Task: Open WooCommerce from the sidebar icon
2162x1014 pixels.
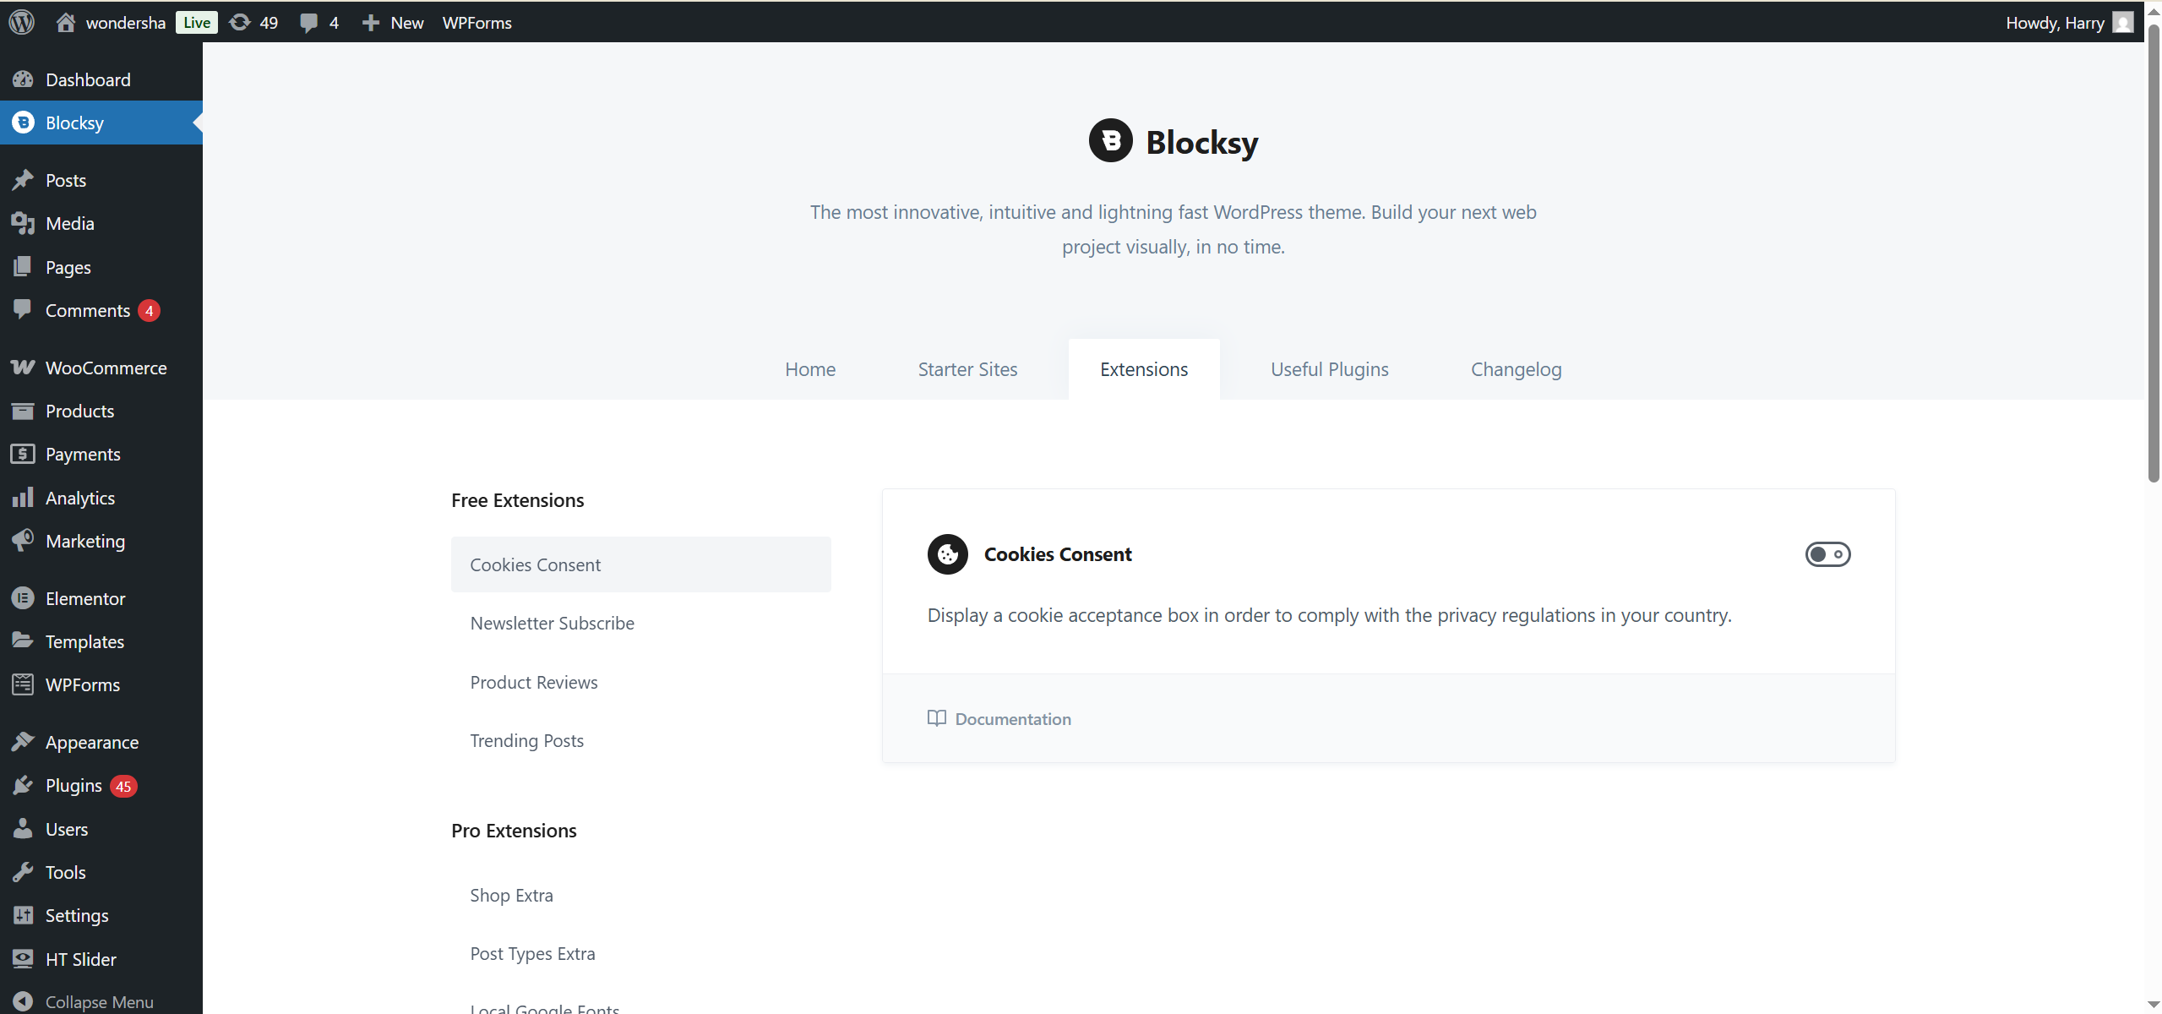Action: pos(22,367)
